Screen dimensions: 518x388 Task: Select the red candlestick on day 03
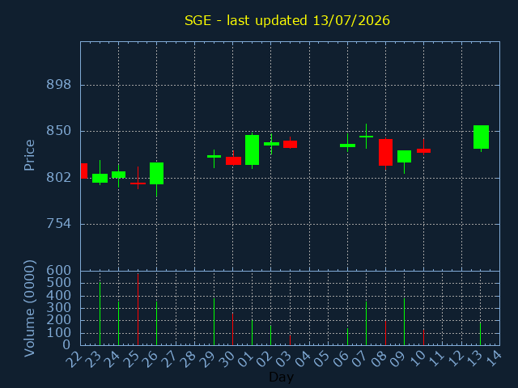pyautogui.click(x=290, y=144)
